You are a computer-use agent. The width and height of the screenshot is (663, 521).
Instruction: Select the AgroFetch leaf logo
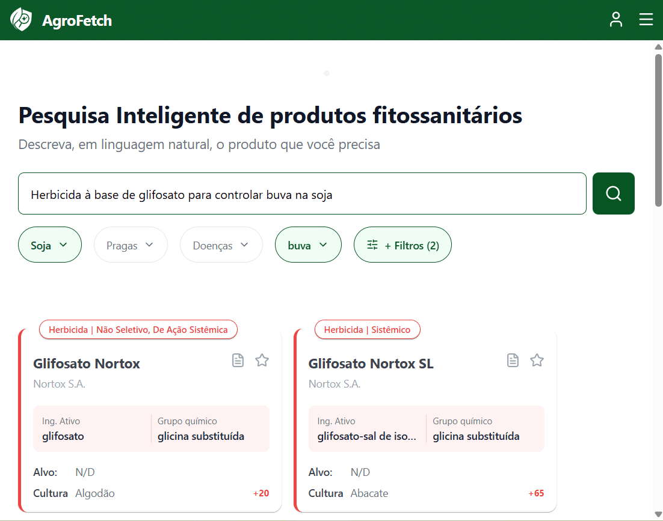click(x=22, y=19)
